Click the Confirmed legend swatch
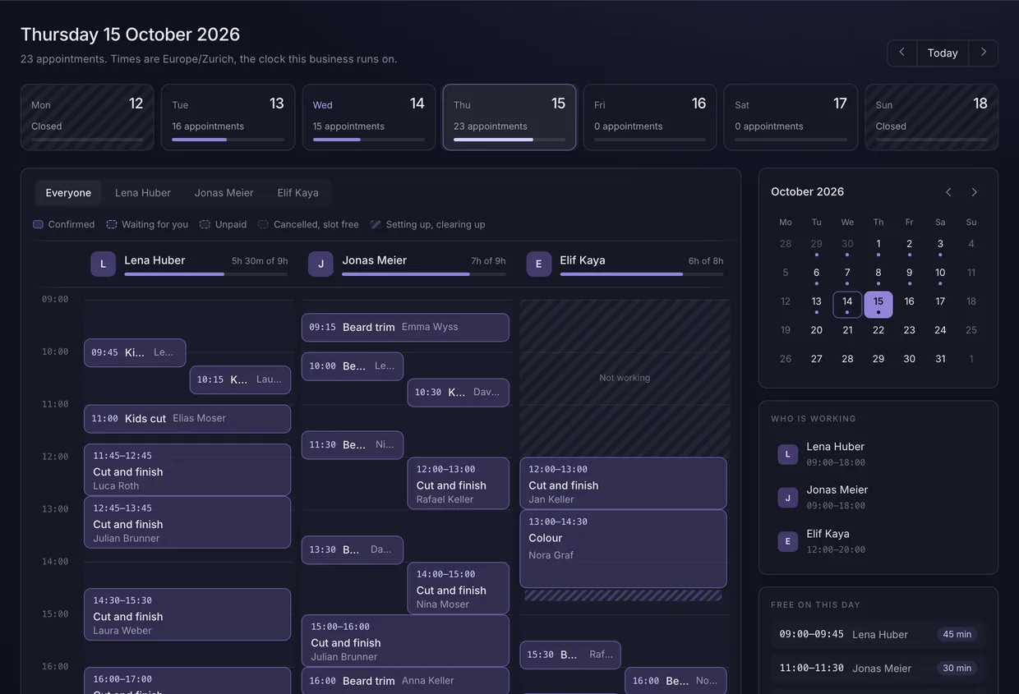The height and width of the screenshot is (694, 1019). coord(38,224)
